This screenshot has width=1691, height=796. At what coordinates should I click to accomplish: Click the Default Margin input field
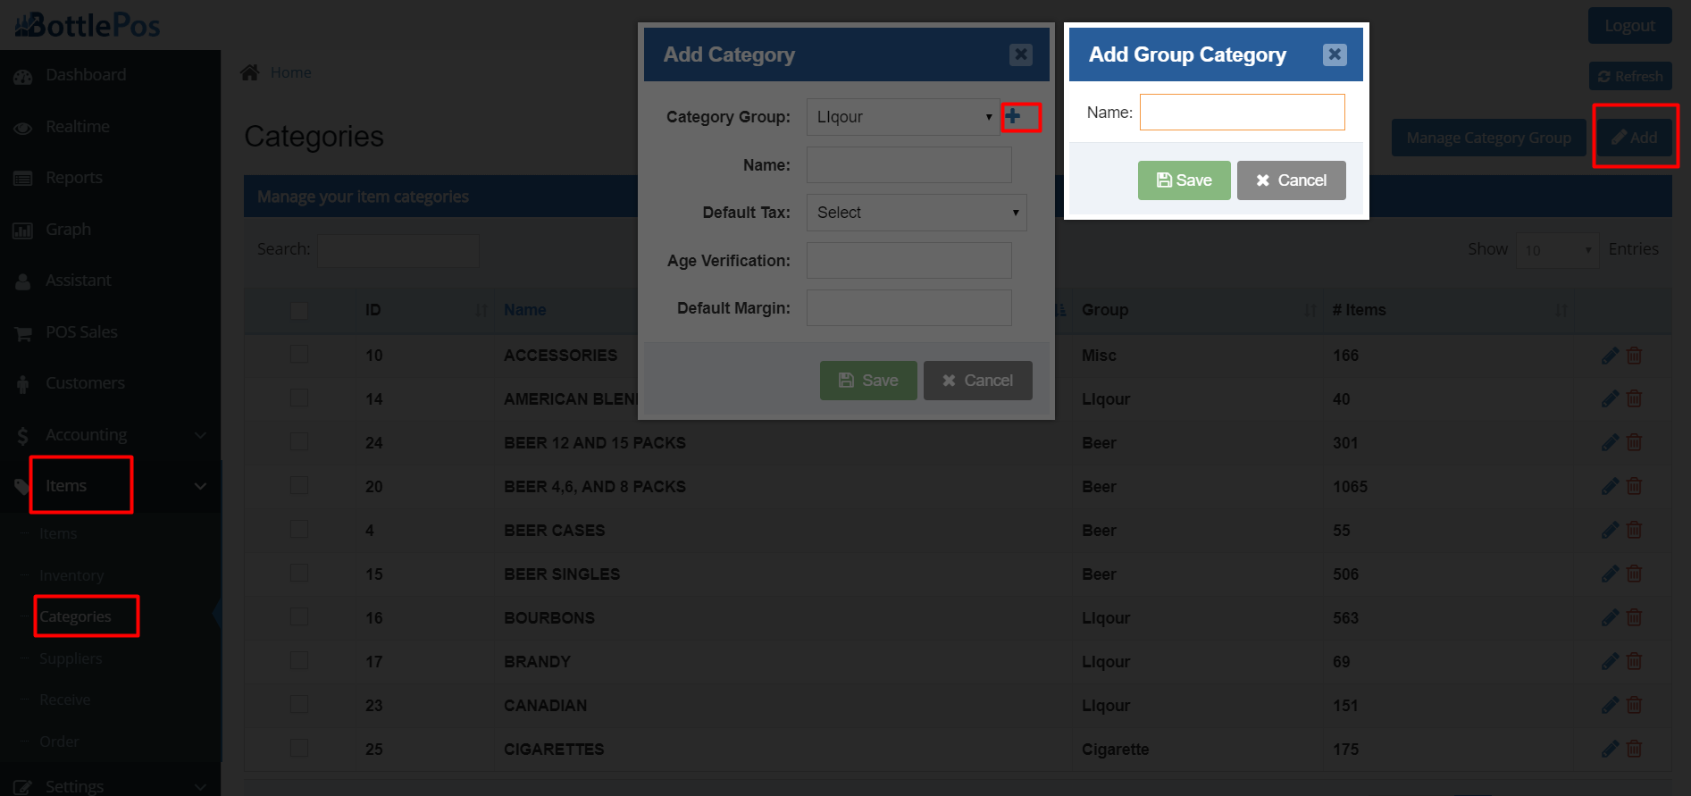[x=908, y=308]
